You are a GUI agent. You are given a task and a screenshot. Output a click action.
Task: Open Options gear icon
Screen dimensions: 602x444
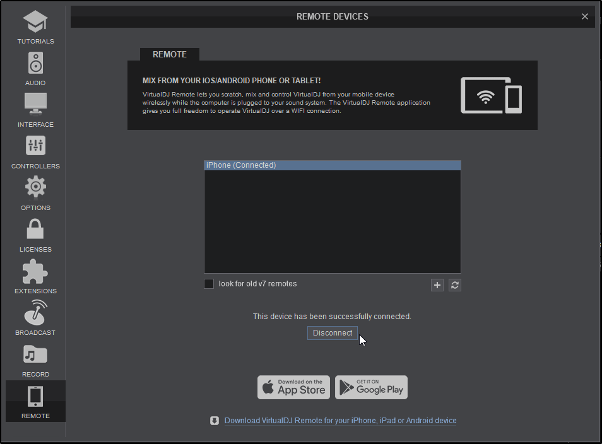pos(35,187)
